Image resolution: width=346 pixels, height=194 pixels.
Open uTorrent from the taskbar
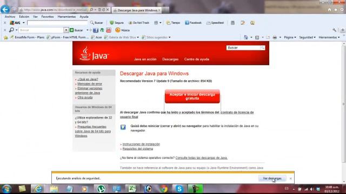(x=101, y=189)
